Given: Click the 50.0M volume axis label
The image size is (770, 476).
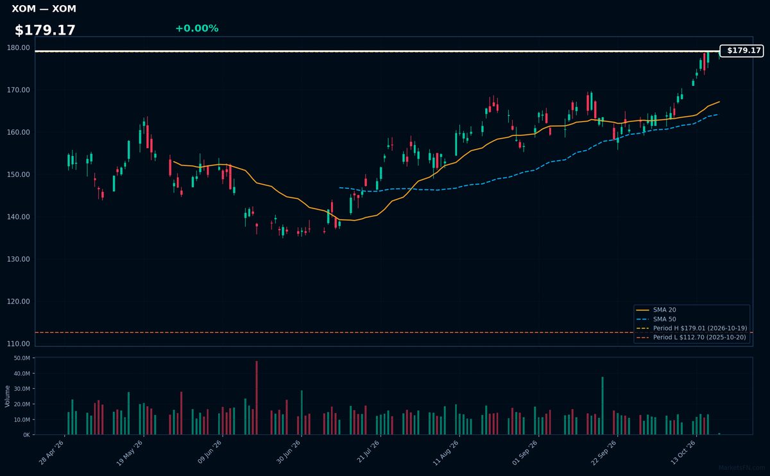Looking at the screenshot, I should coord(22,358).
